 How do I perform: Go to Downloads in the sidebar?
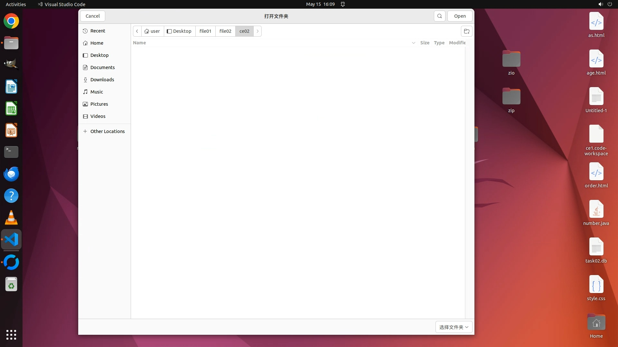coord(102,80)
